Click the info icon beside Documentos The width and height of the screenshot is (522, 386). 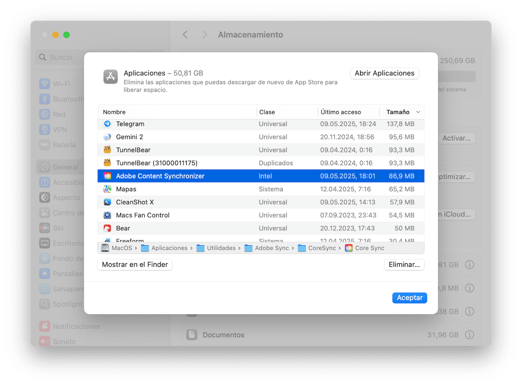[x=470, y=335]
